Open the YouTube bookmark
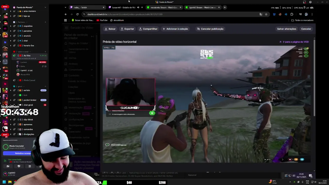Screen dimensions: 329x185 [x=102, y=20]
